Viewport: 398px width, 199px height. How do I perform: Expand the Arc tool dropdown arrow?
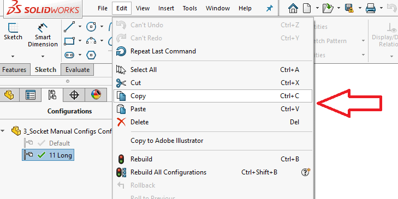tap(102, 40)
